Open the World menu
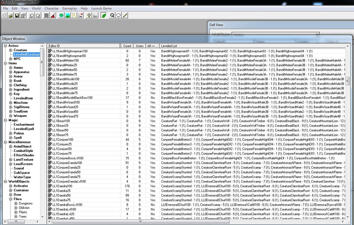 coord(36,8)
